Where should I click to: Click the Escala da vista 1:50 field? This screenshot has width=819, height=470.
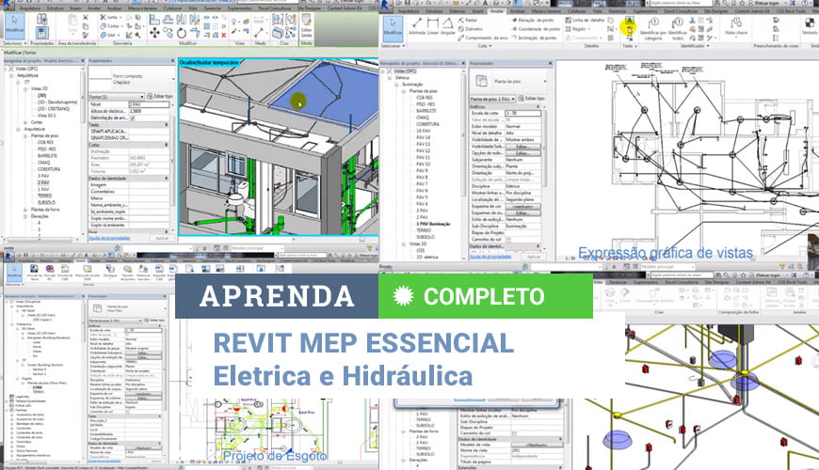(x=522, y=113)
